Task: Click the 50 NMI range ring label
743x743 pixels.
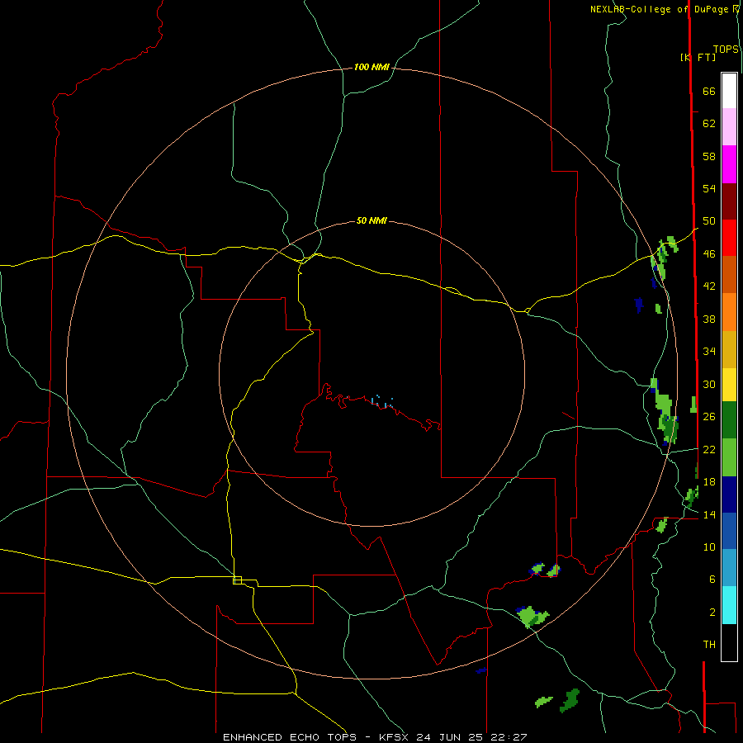Action: point(371,220)
